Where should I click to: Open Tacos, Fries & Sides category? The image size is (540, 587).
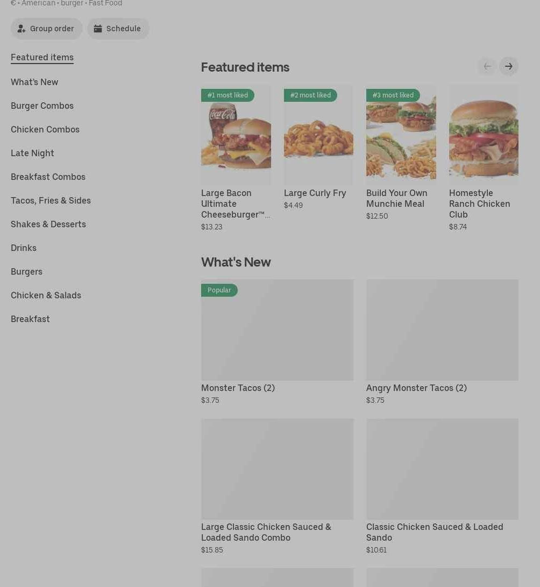pyautogui.click(x=51, y=200)
